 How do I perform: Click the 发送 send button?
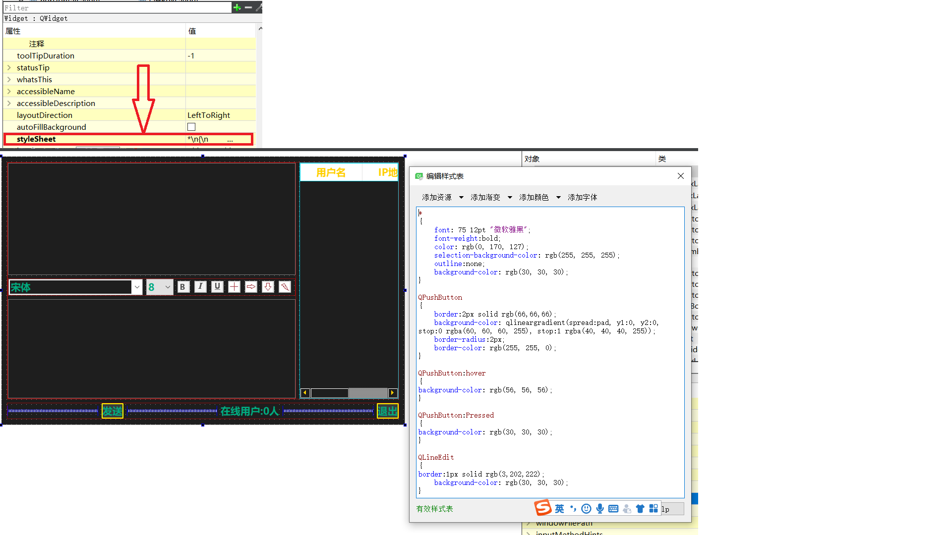tap(113, 411)
